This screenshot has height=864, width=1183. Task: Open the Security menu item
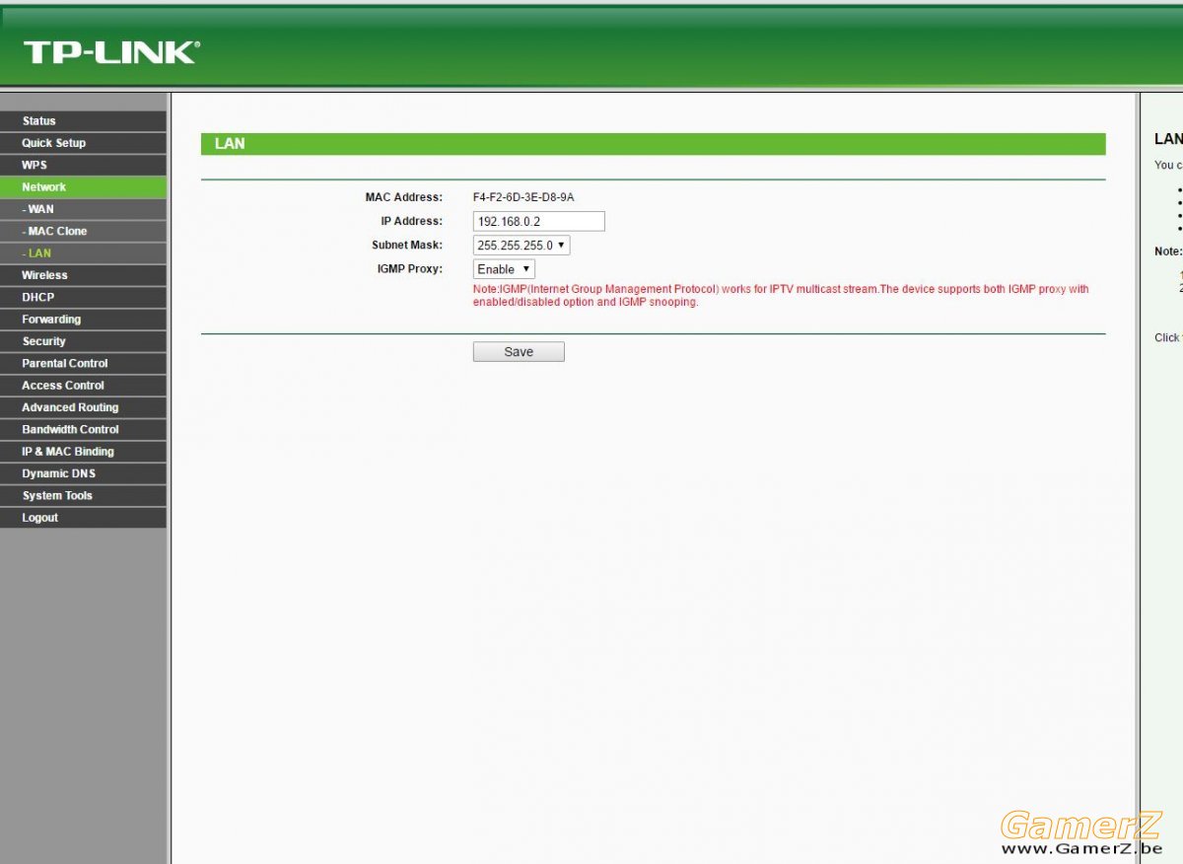[83, 341]
